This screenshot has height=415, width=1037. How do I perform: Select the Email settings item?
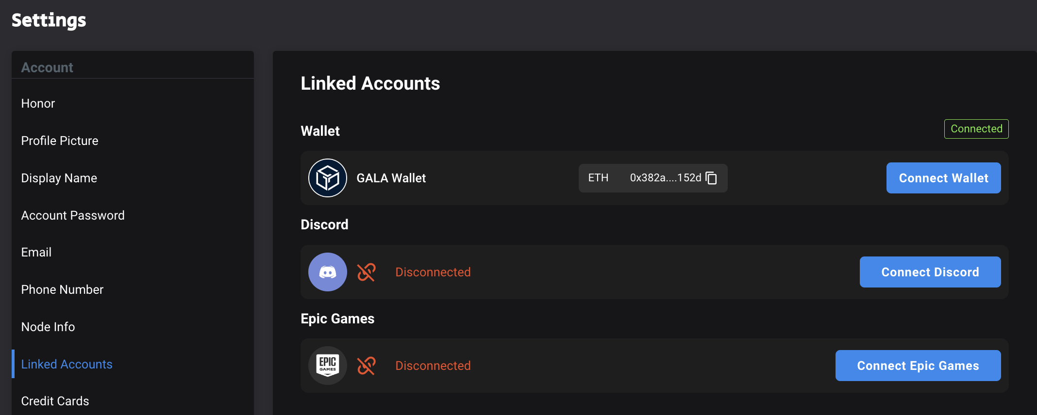(36, 252)
